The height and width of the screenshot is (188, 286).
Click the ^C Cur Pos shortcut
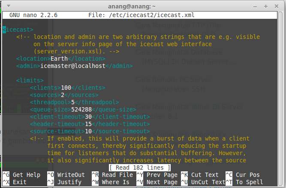coord(243,175)
